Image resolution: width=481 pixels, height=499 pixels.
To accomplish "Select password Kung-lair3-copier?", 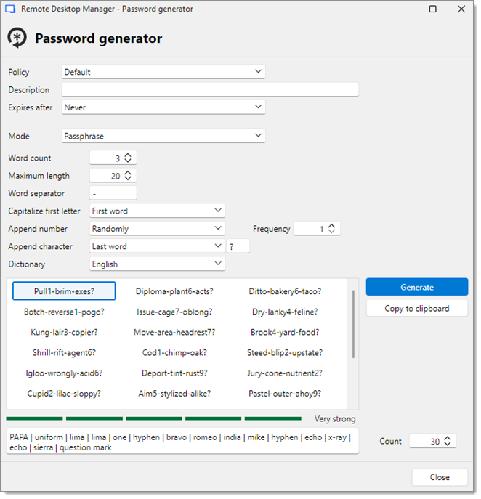I will [x=64, y=332].
